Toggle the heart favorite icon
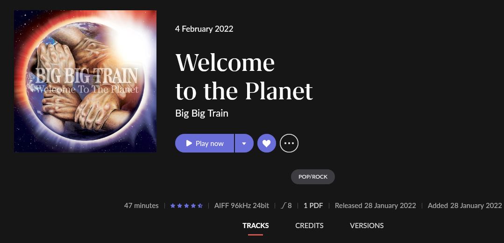The height and width of the screenshot is (243, 504). coord(266,143)
